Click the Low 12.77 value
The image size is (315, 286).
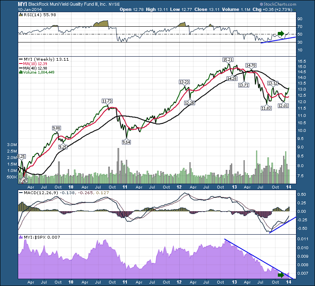point(181,9)
